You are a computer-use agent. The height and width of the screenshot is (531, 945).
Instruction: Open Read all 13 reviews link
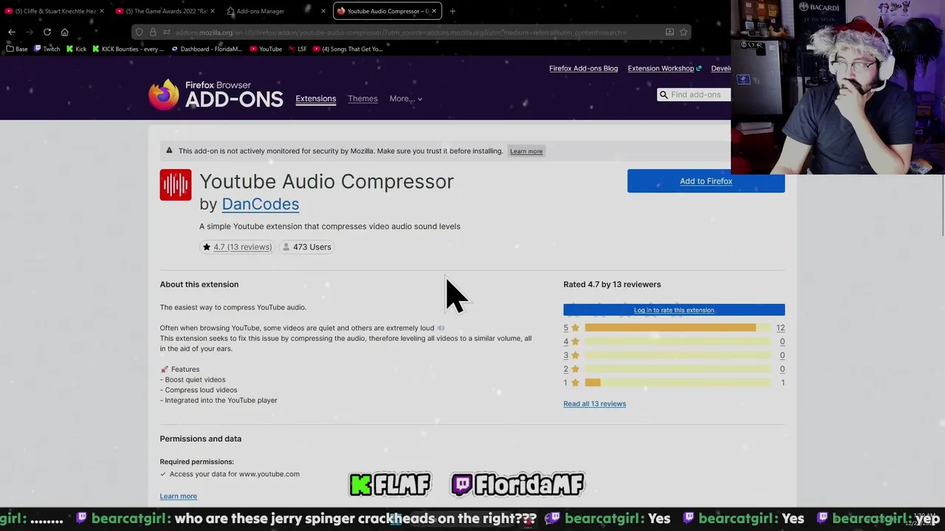click(594, 403)
